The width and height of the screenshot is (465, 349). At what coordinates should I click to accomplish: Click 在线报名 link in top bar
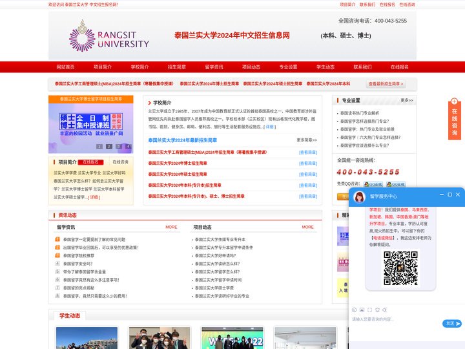(x=387, y=5)
